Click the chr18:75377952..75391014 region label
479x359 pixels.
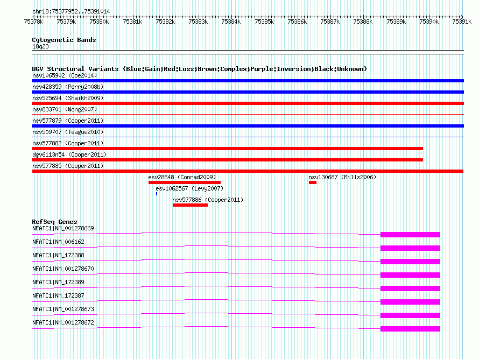pyautogui.click(x=71, y=11)
